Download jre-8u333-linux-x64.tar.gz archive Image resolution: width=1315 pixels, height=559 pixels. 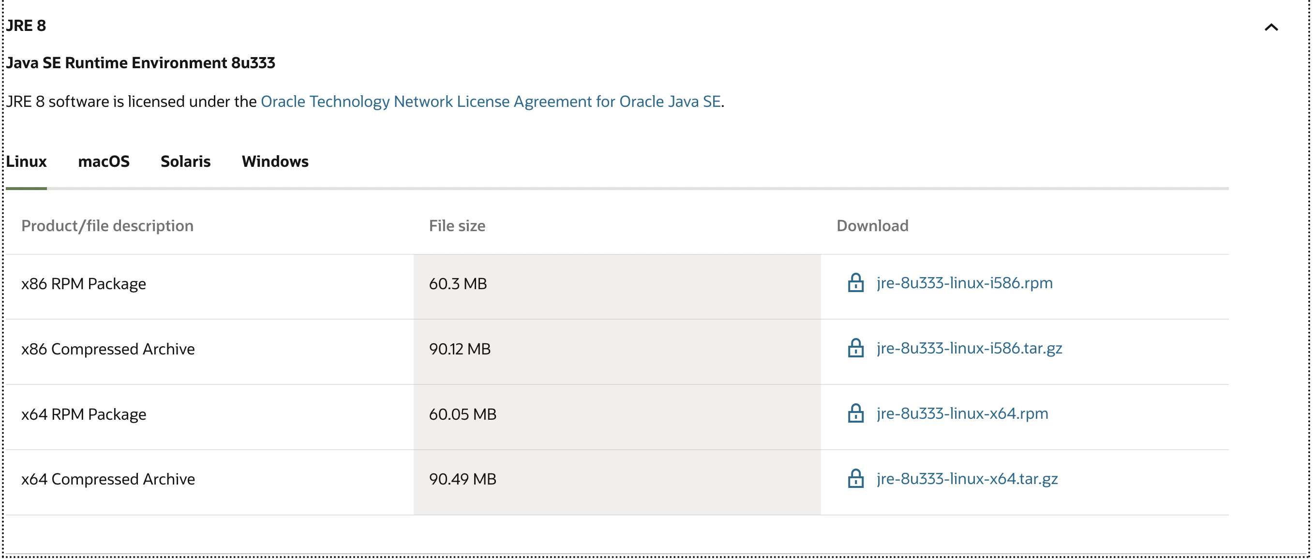tap(967, 479)
